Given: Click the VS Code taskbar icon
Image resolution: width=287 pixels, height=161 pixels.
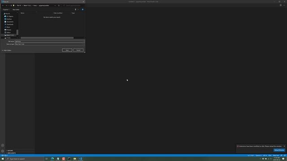Looking at the screenshot, I should pos(80,159).
